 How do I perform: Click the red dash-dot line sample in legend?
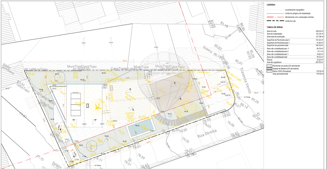click(x=275, y=17)
